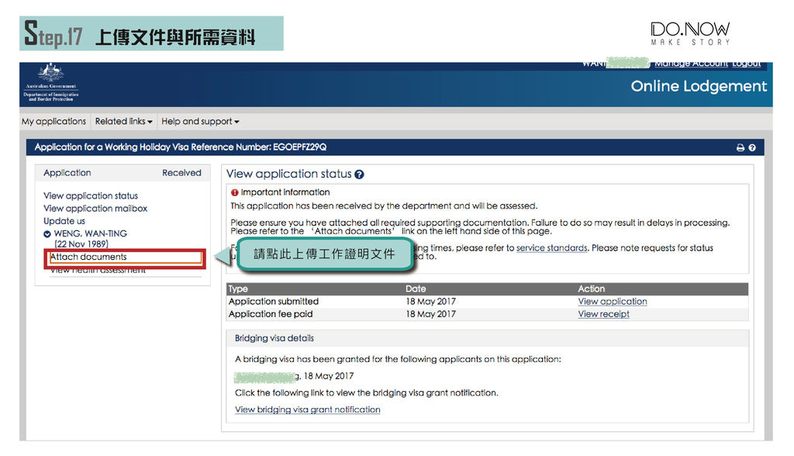Open help icon in application header bar
Viewport: 794px width, 456px height.
coord(752,147)
